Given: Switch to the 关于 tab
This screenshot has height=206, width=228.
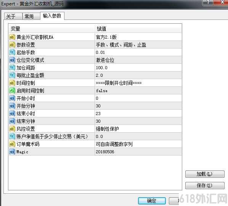Looking at the screenshot, I should tap(13, 16).
